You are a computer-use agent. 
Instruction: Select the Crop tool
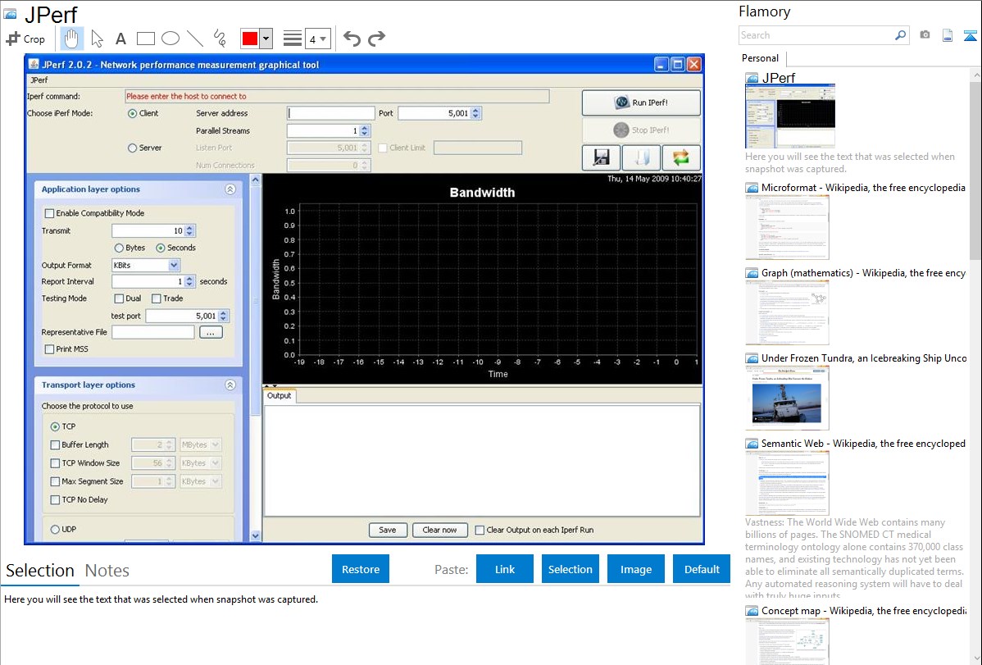click(x=25, y=39)
